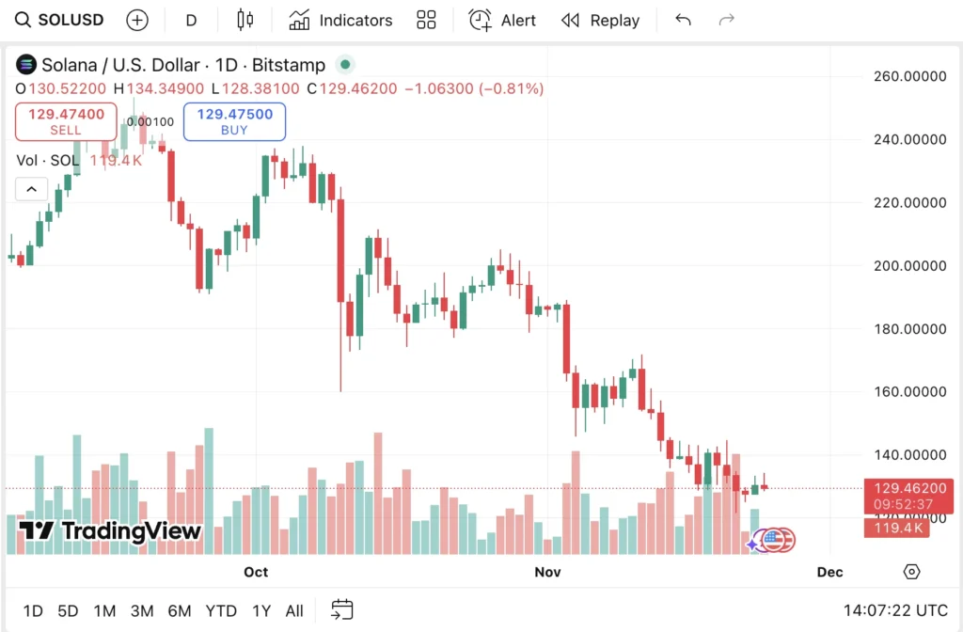The width and height of the screenshot is (963, 632).
Task: Open the chart layout grid icon
Action: 426,19
